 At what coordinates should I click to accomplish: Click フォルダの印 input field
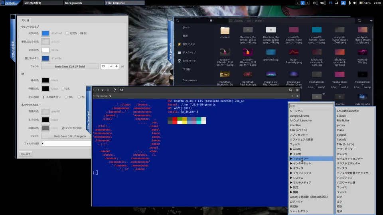tap(66, 143)
